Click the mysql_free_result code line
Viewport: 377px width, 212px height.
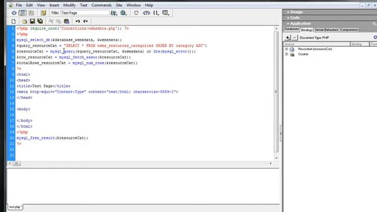pos(52,138)
